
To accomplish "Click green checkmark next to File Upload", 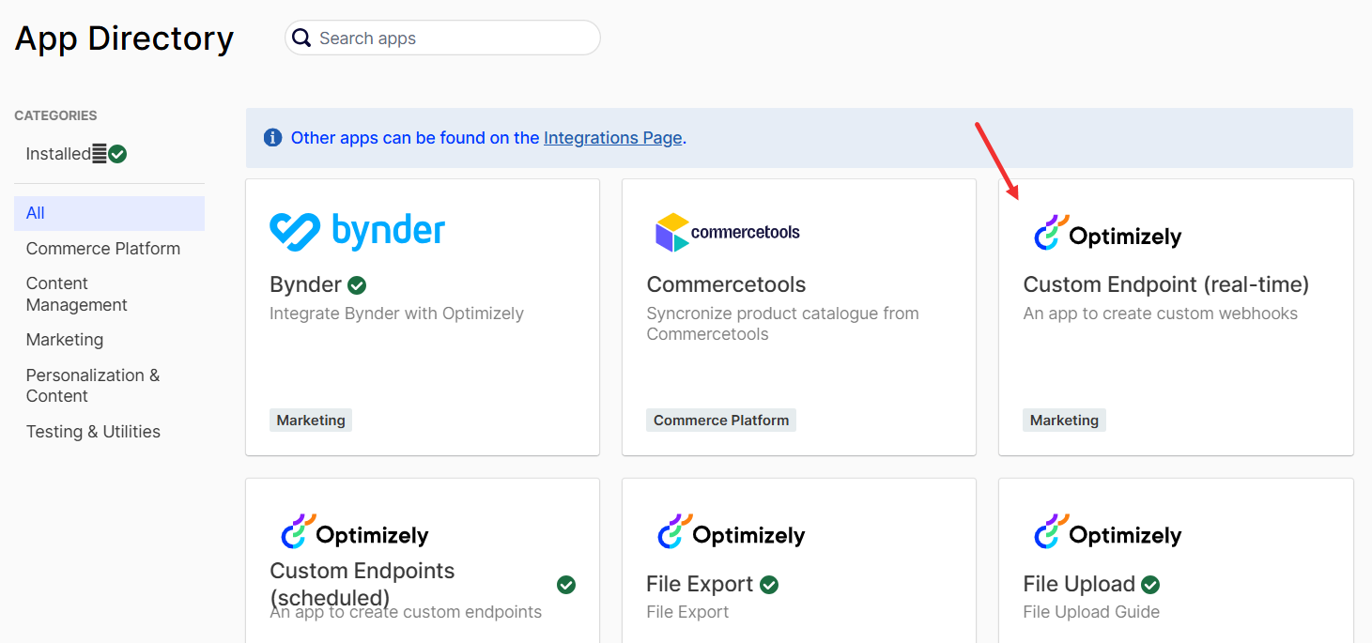I will [1150, 585].
